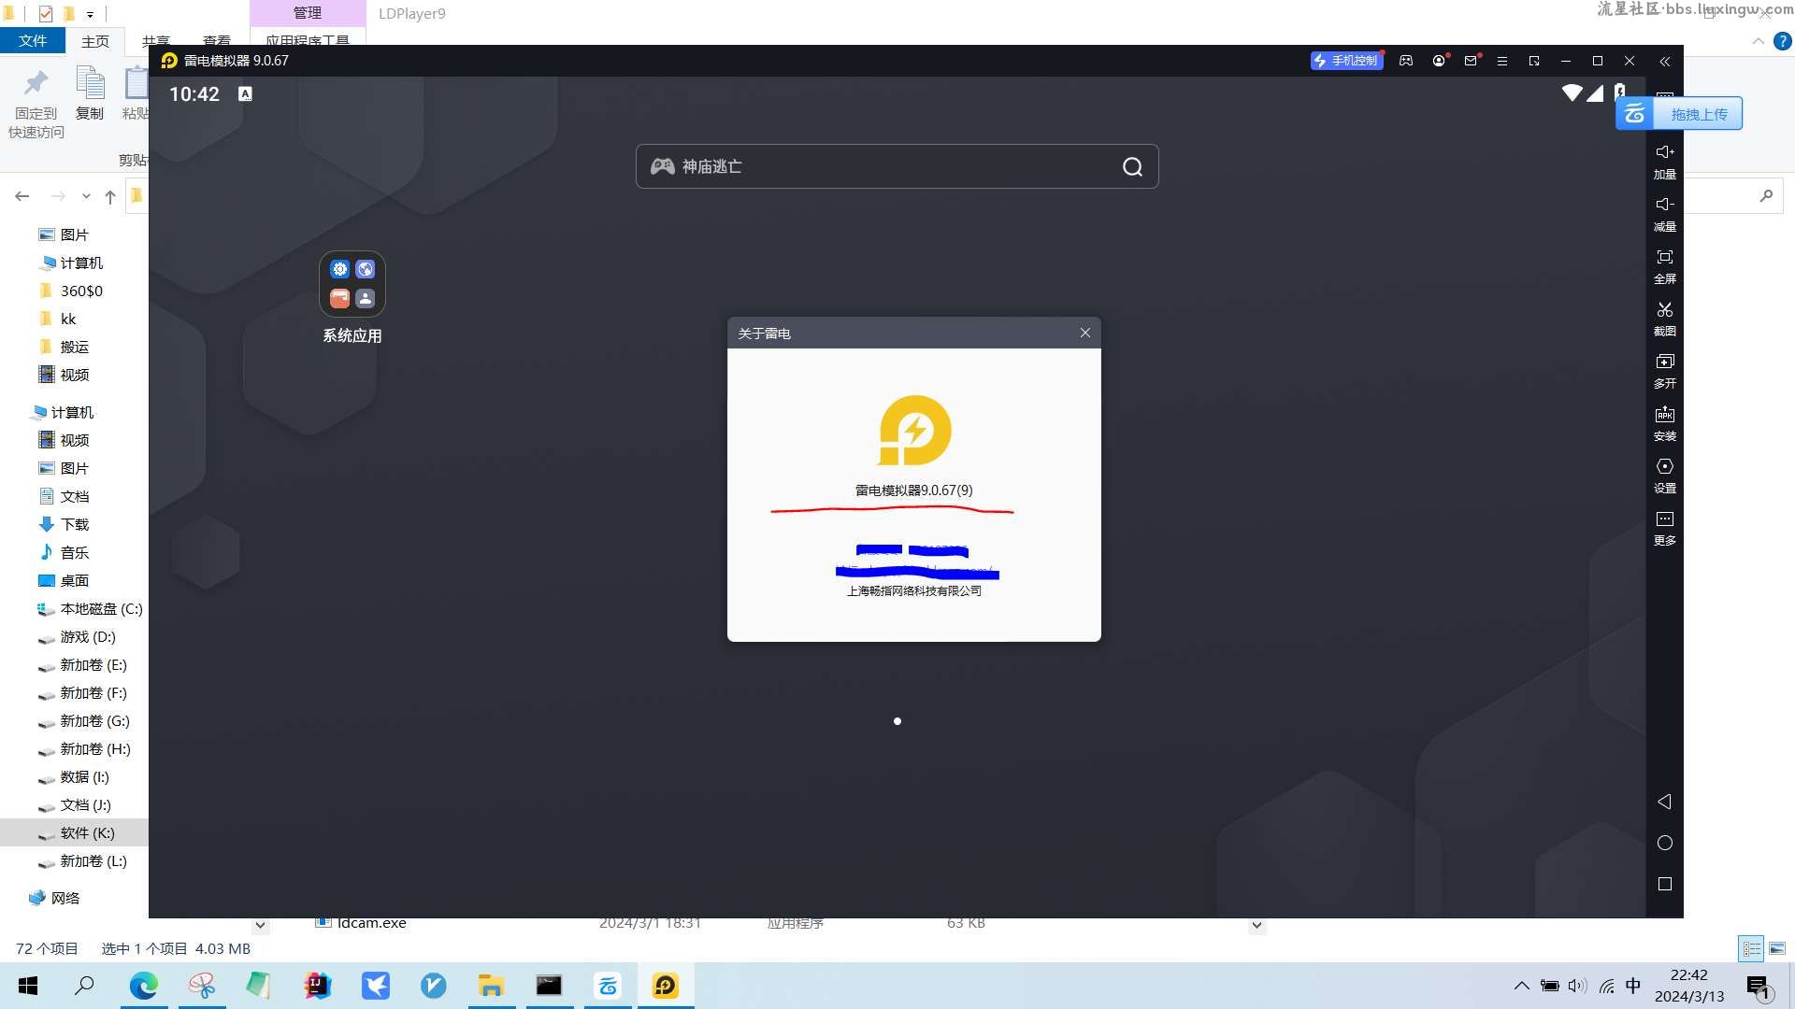Screen dimensions: 1795x1009
Task: Click the search magnifier icon in game search
Action: tap(1133, 166)
